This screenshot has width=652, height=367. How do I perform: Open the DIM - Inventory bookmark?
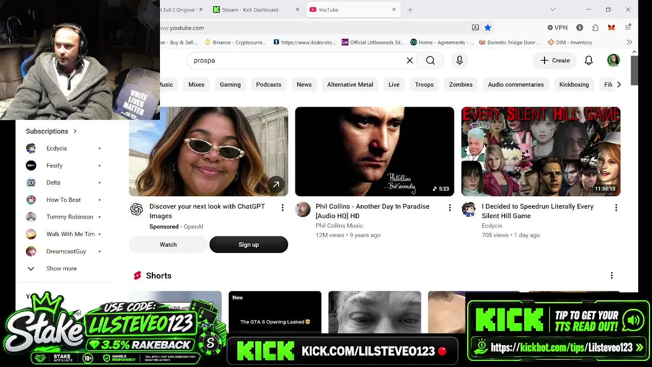(x=569, y=42)
